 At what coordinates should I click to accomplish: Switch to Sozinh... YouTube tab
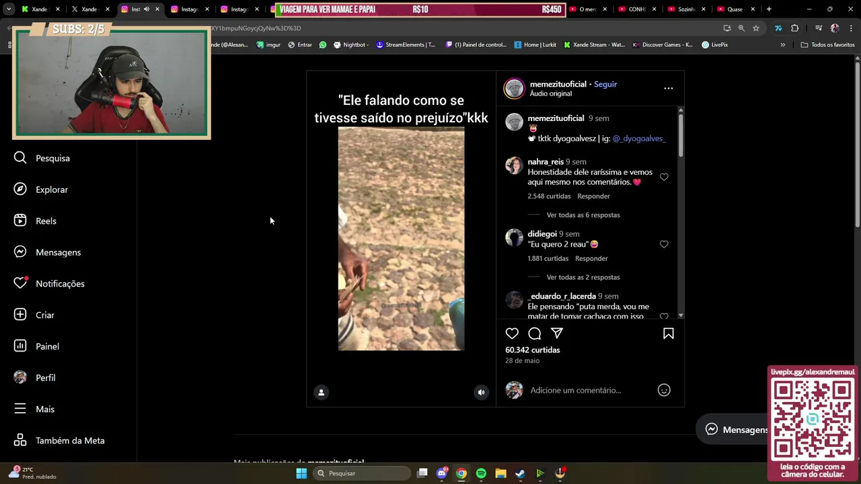pos(685,9)
